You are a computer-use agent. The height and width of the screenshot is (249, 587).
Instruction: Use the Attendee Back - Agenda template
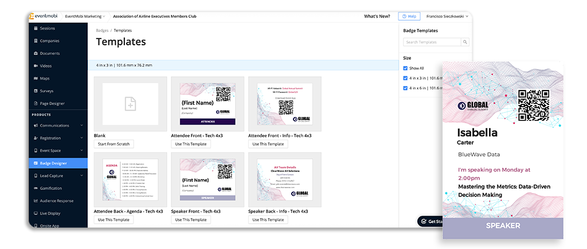(x=114, y=220)
